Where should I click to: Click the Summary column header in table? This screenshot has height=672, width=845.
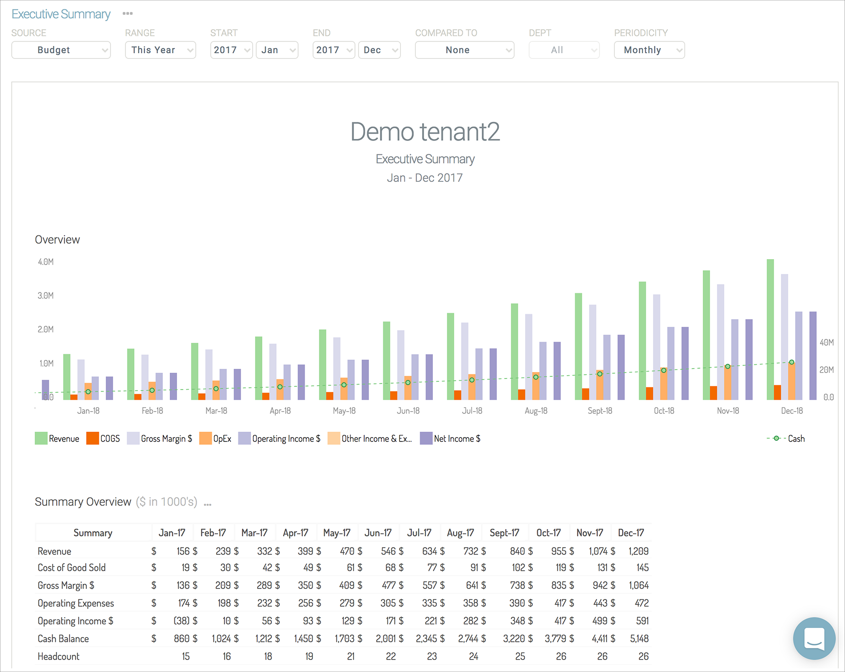coord(93,533)
